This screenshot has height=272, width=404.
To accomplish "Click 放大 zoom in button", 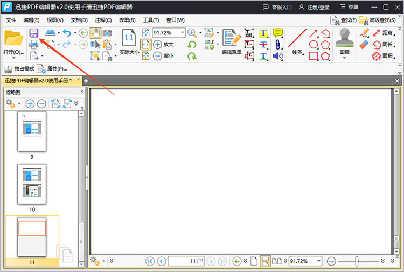I will (163, 44).
